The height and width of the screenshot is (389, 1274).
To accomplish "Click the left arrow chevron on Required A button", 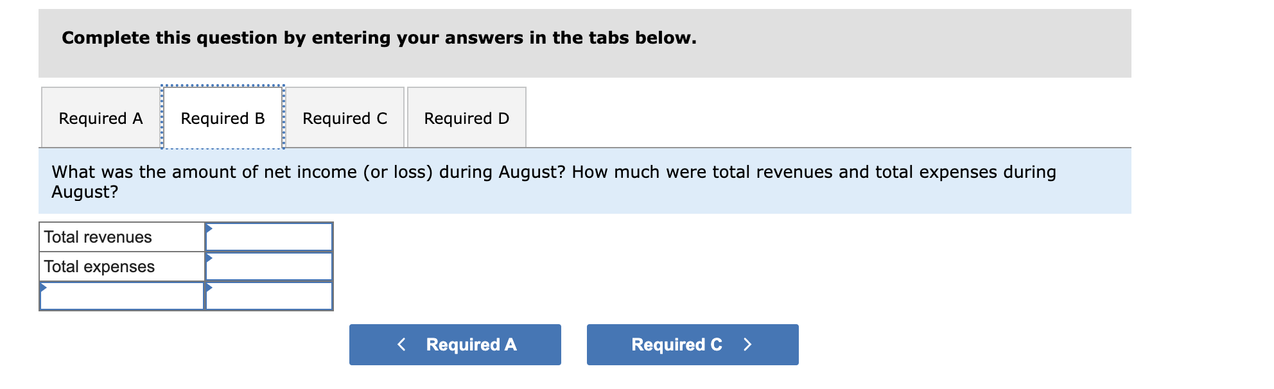I will point(403,344).
